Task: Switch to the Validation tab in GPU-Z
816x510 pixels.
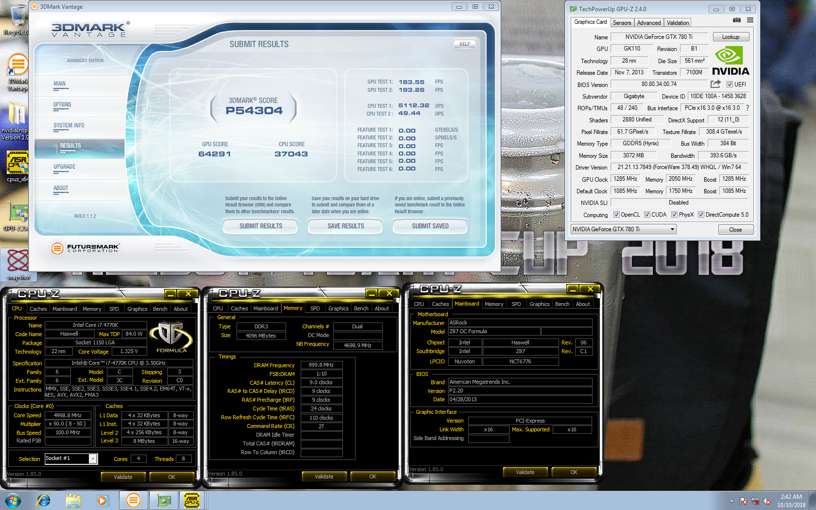Action: click(x=678, y=23)
